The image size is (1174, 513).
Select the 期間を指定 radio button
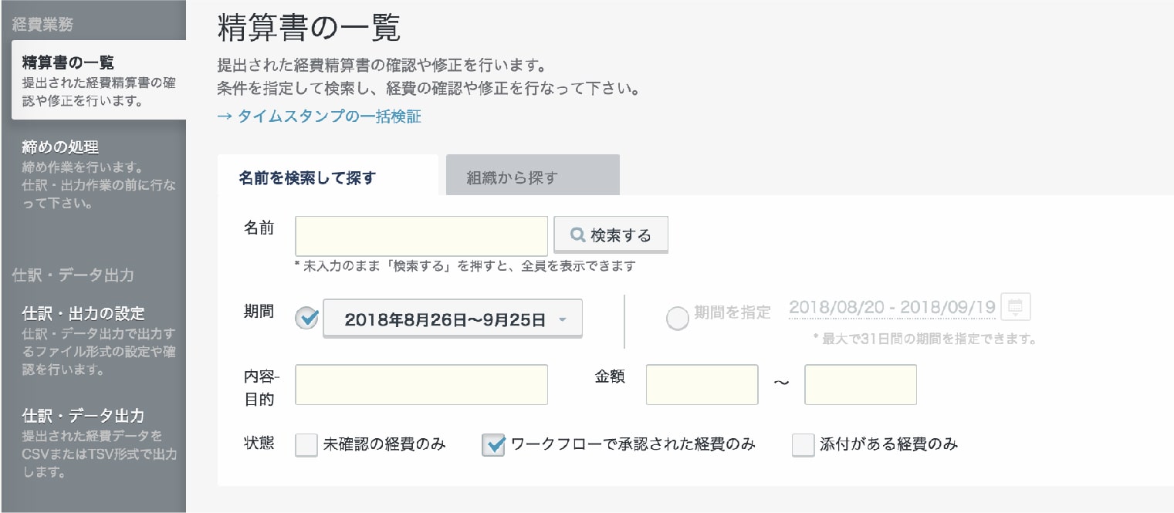(677, 319)
